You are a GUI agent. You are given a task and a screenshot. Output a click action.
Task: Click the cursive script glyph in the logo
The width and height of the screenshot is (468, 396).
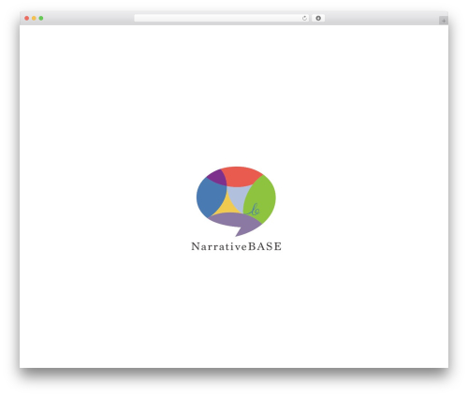point(255,210)
